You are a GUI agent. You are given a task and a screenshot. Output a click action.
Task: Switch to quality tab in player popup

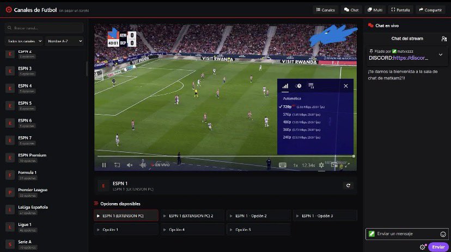(x=285, y=86)
